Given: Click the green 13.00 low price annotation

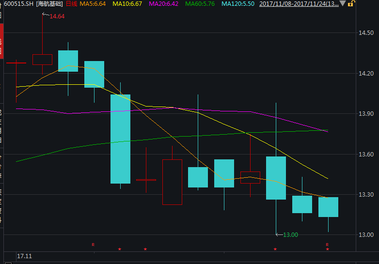Looking at the screenshot, I should point(290,235).
